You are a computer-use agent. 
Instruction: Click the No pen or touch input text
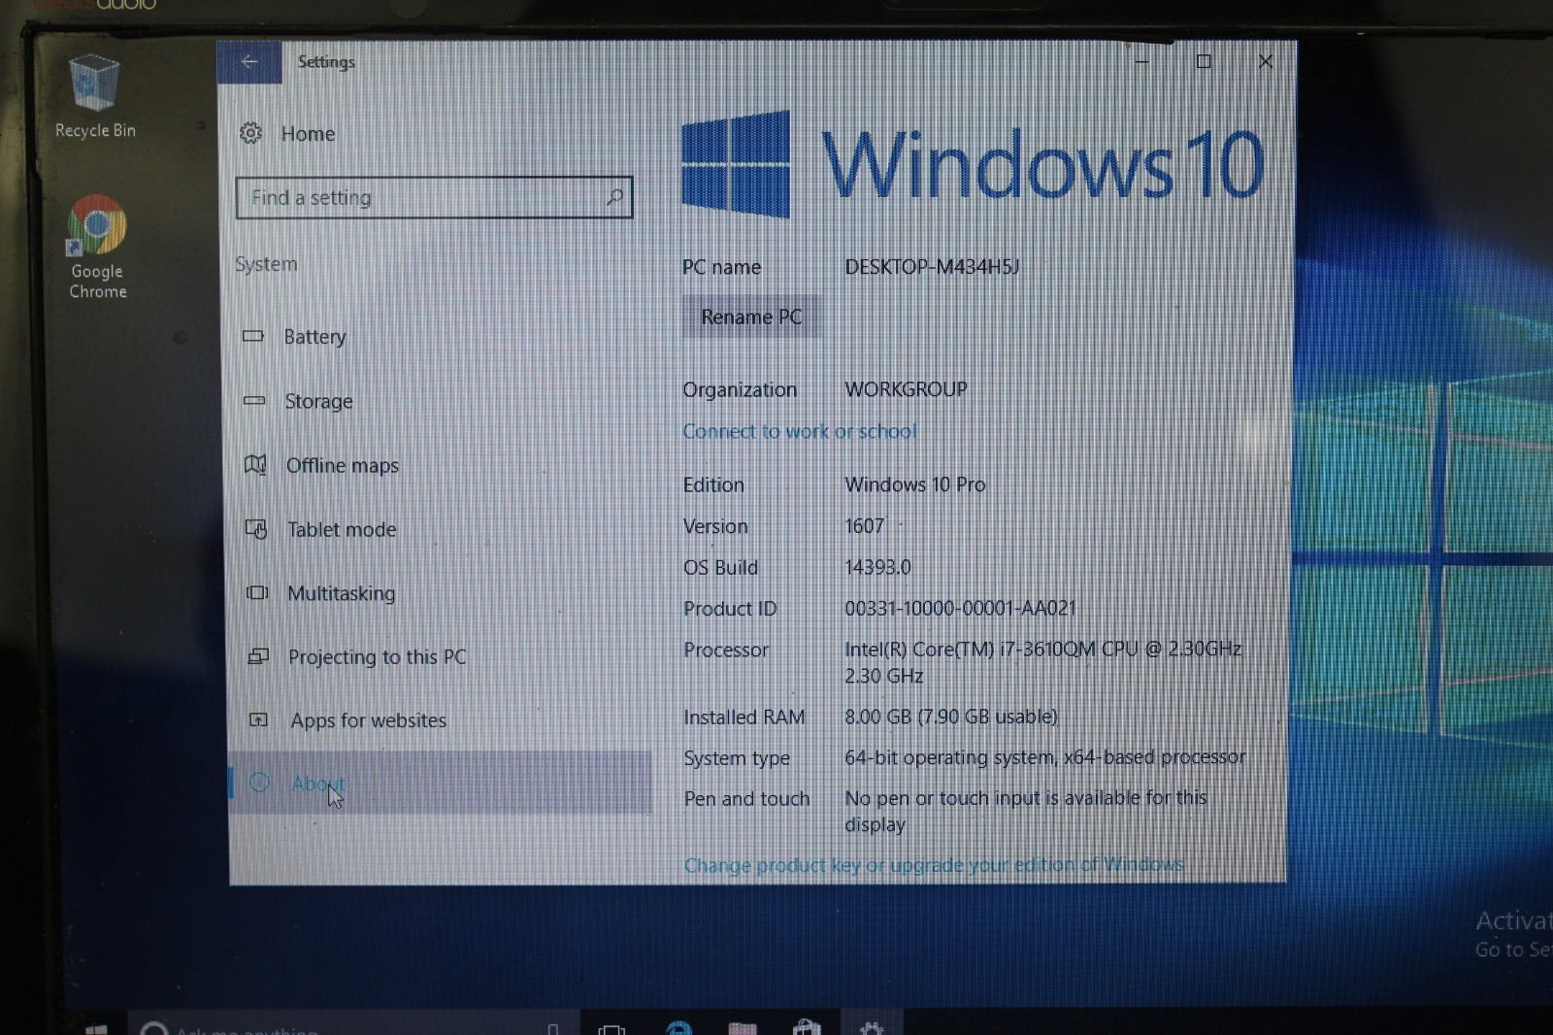(1026, 811)
